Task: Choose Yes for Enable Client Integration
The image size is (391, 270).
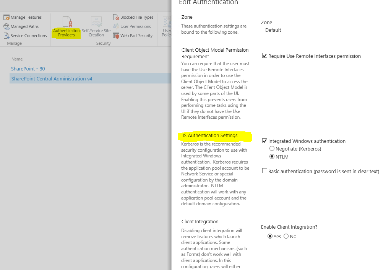Action: (x=269, y=236)
